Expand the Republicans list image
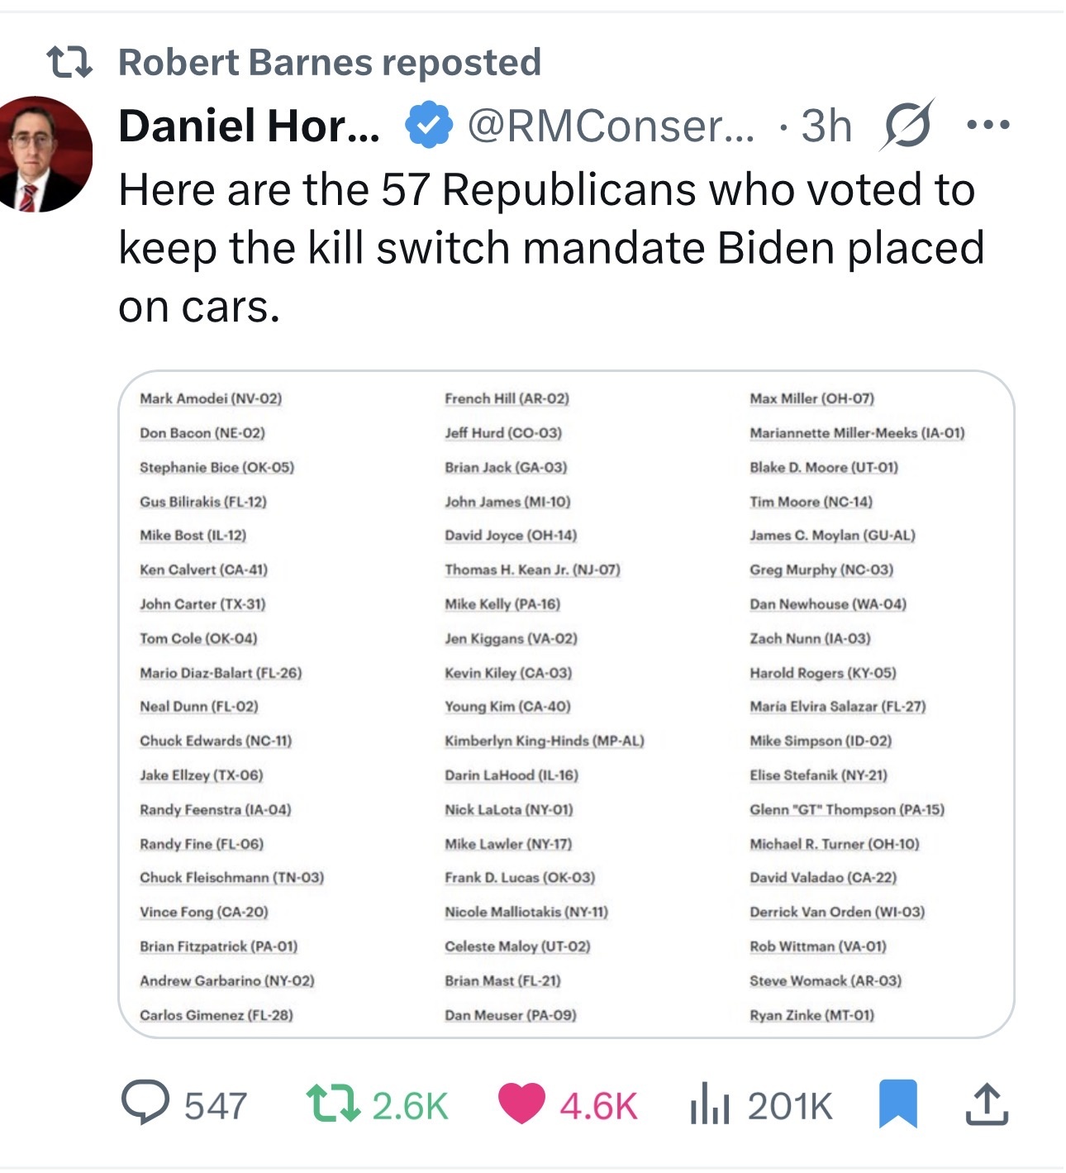The width and height of the screenshot is (1066, 1173). [x=566, y=704]
